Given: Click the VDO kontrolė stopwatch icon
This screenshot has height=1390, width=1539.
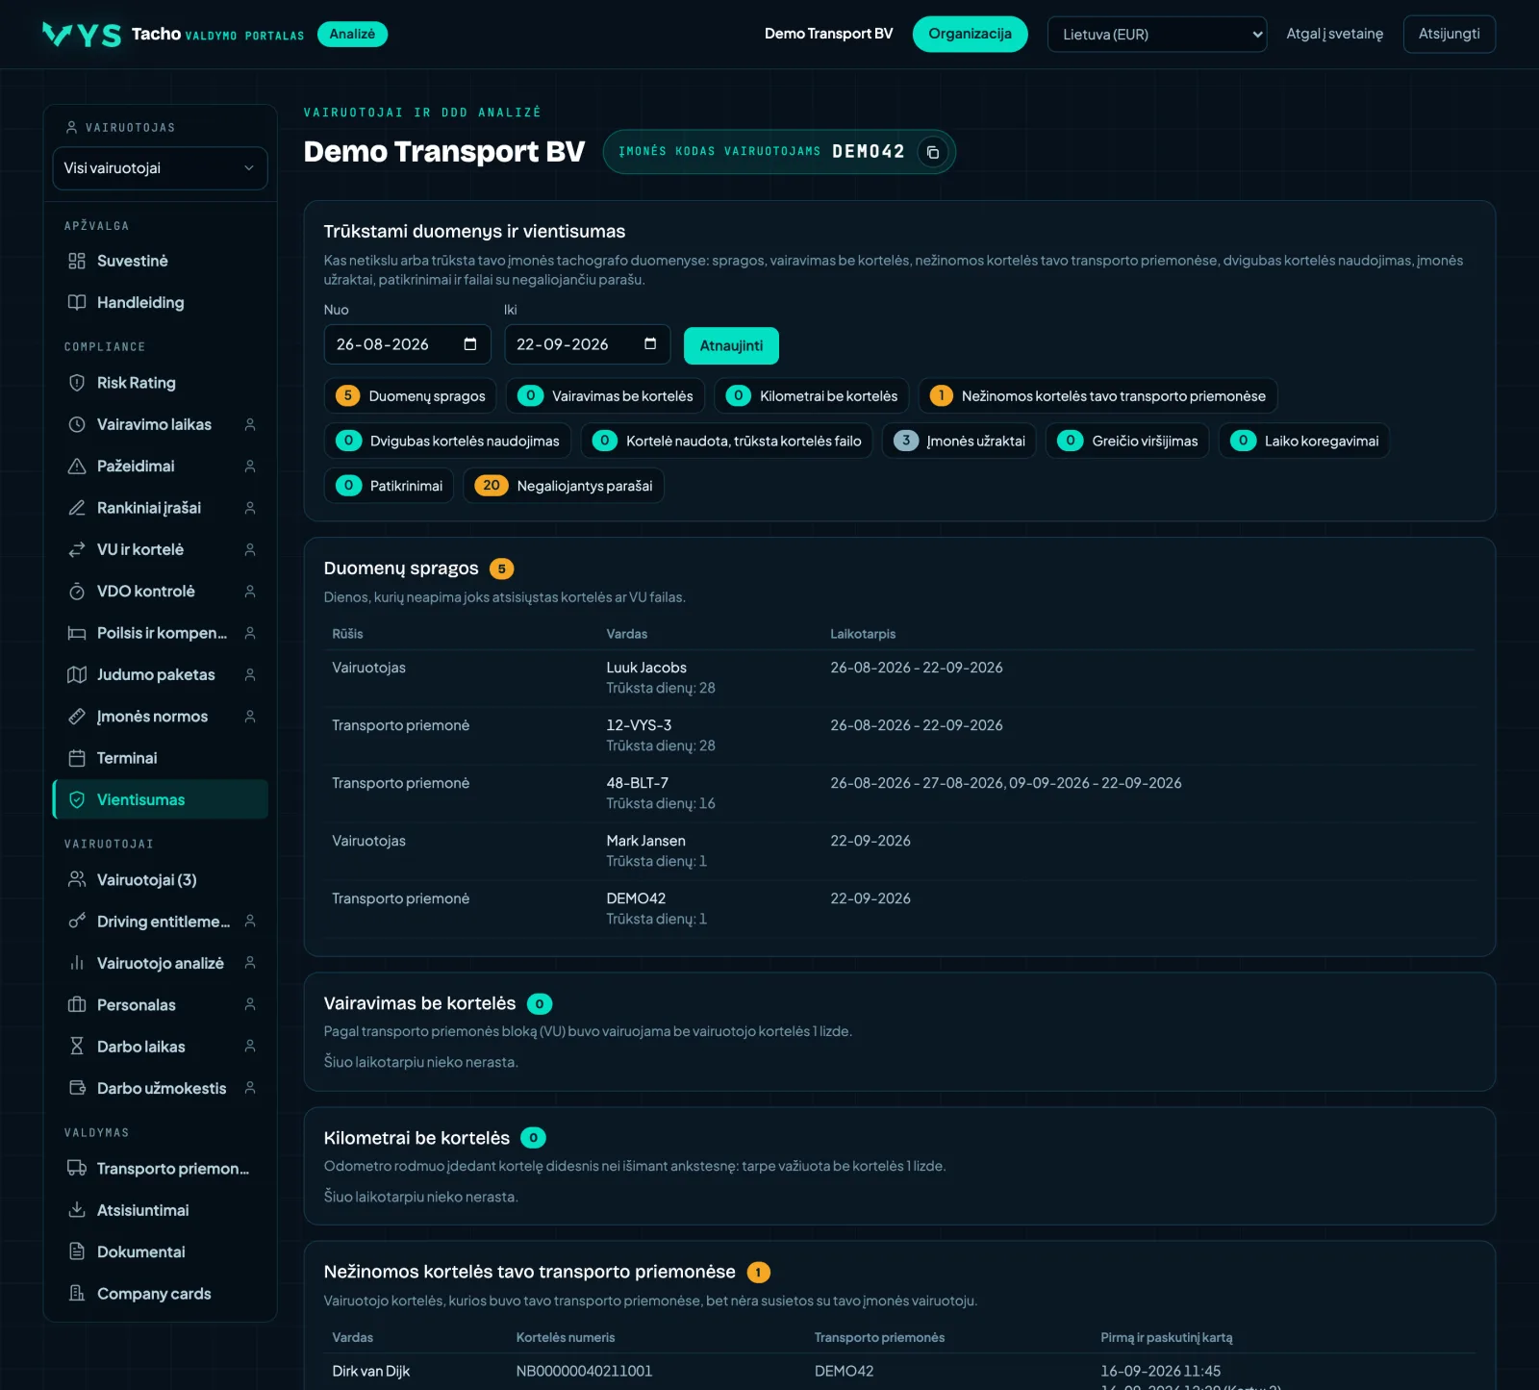Looking at the screenshot, I should click(x=77, y=591).
